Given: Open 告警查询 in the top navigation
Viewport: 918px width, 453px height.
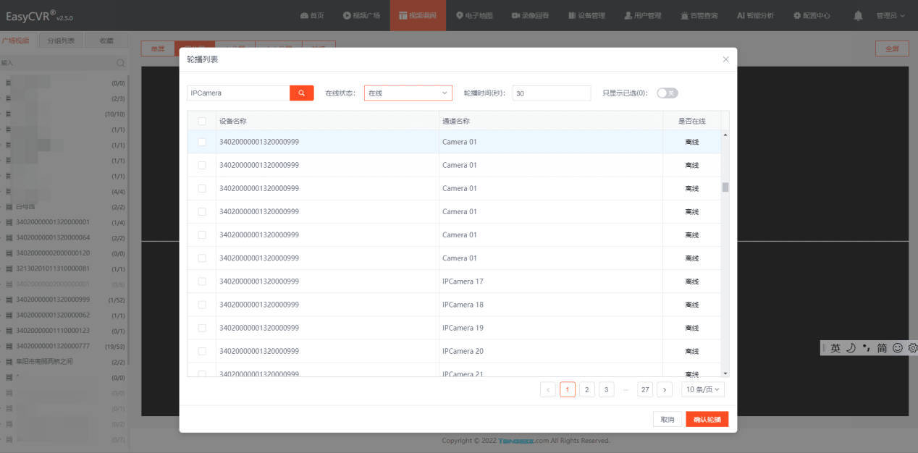Looking at the screenshot, I should [x=699, y=15].
